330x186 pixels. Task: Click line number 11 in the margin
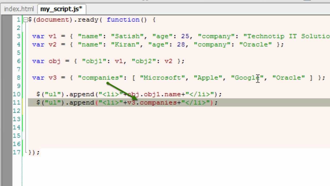click(x=17, y=102)
